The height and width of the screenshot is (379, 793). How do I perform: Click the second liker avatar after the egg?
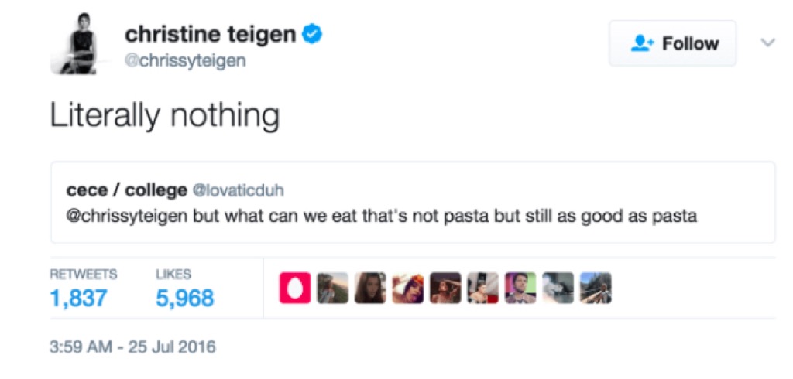pos(332,288)
